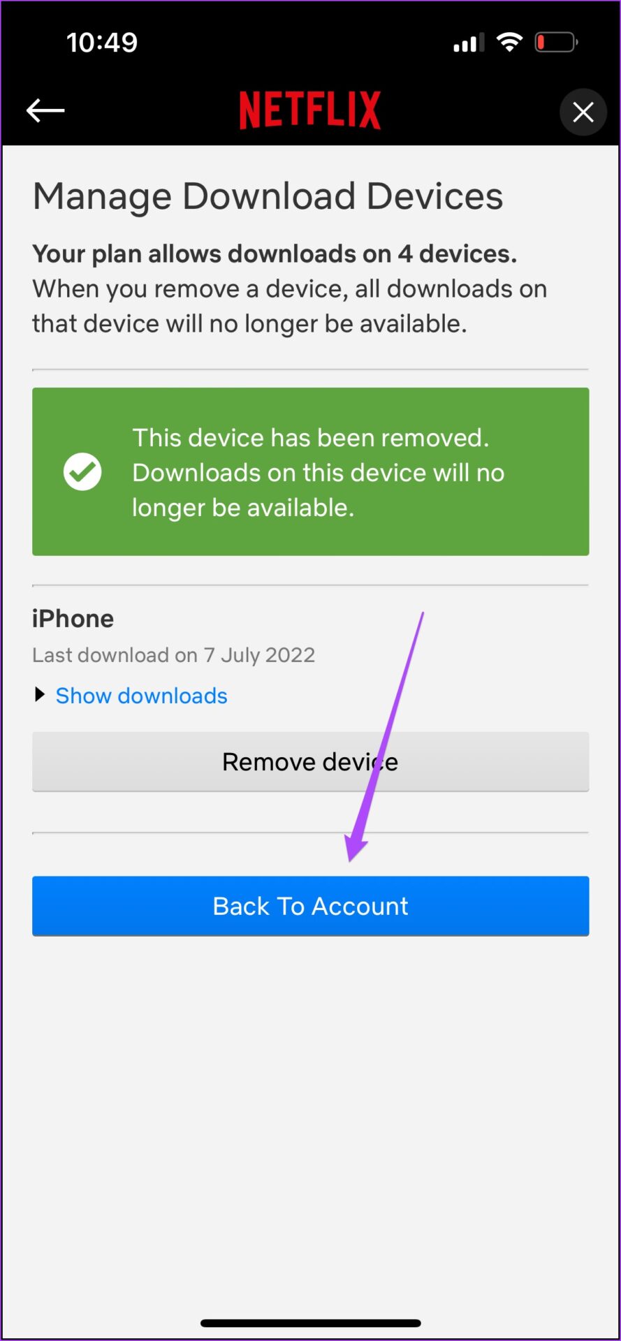Tap the red Netflix logo

[x=310, y=110]
